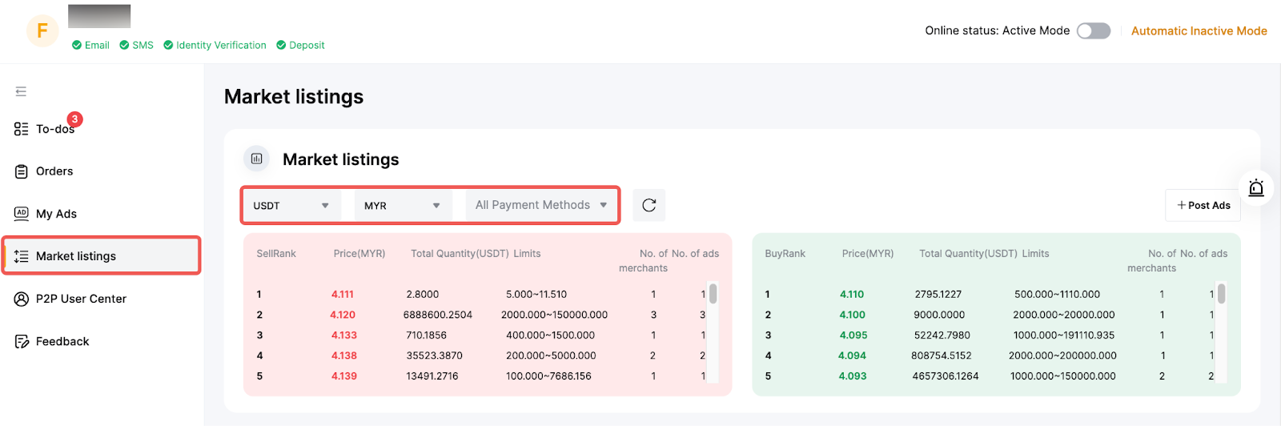The width and height of the screenshot is (1281, 426).
Task: Click the sell list scrollbar
Action: click(x=713, y=295)
